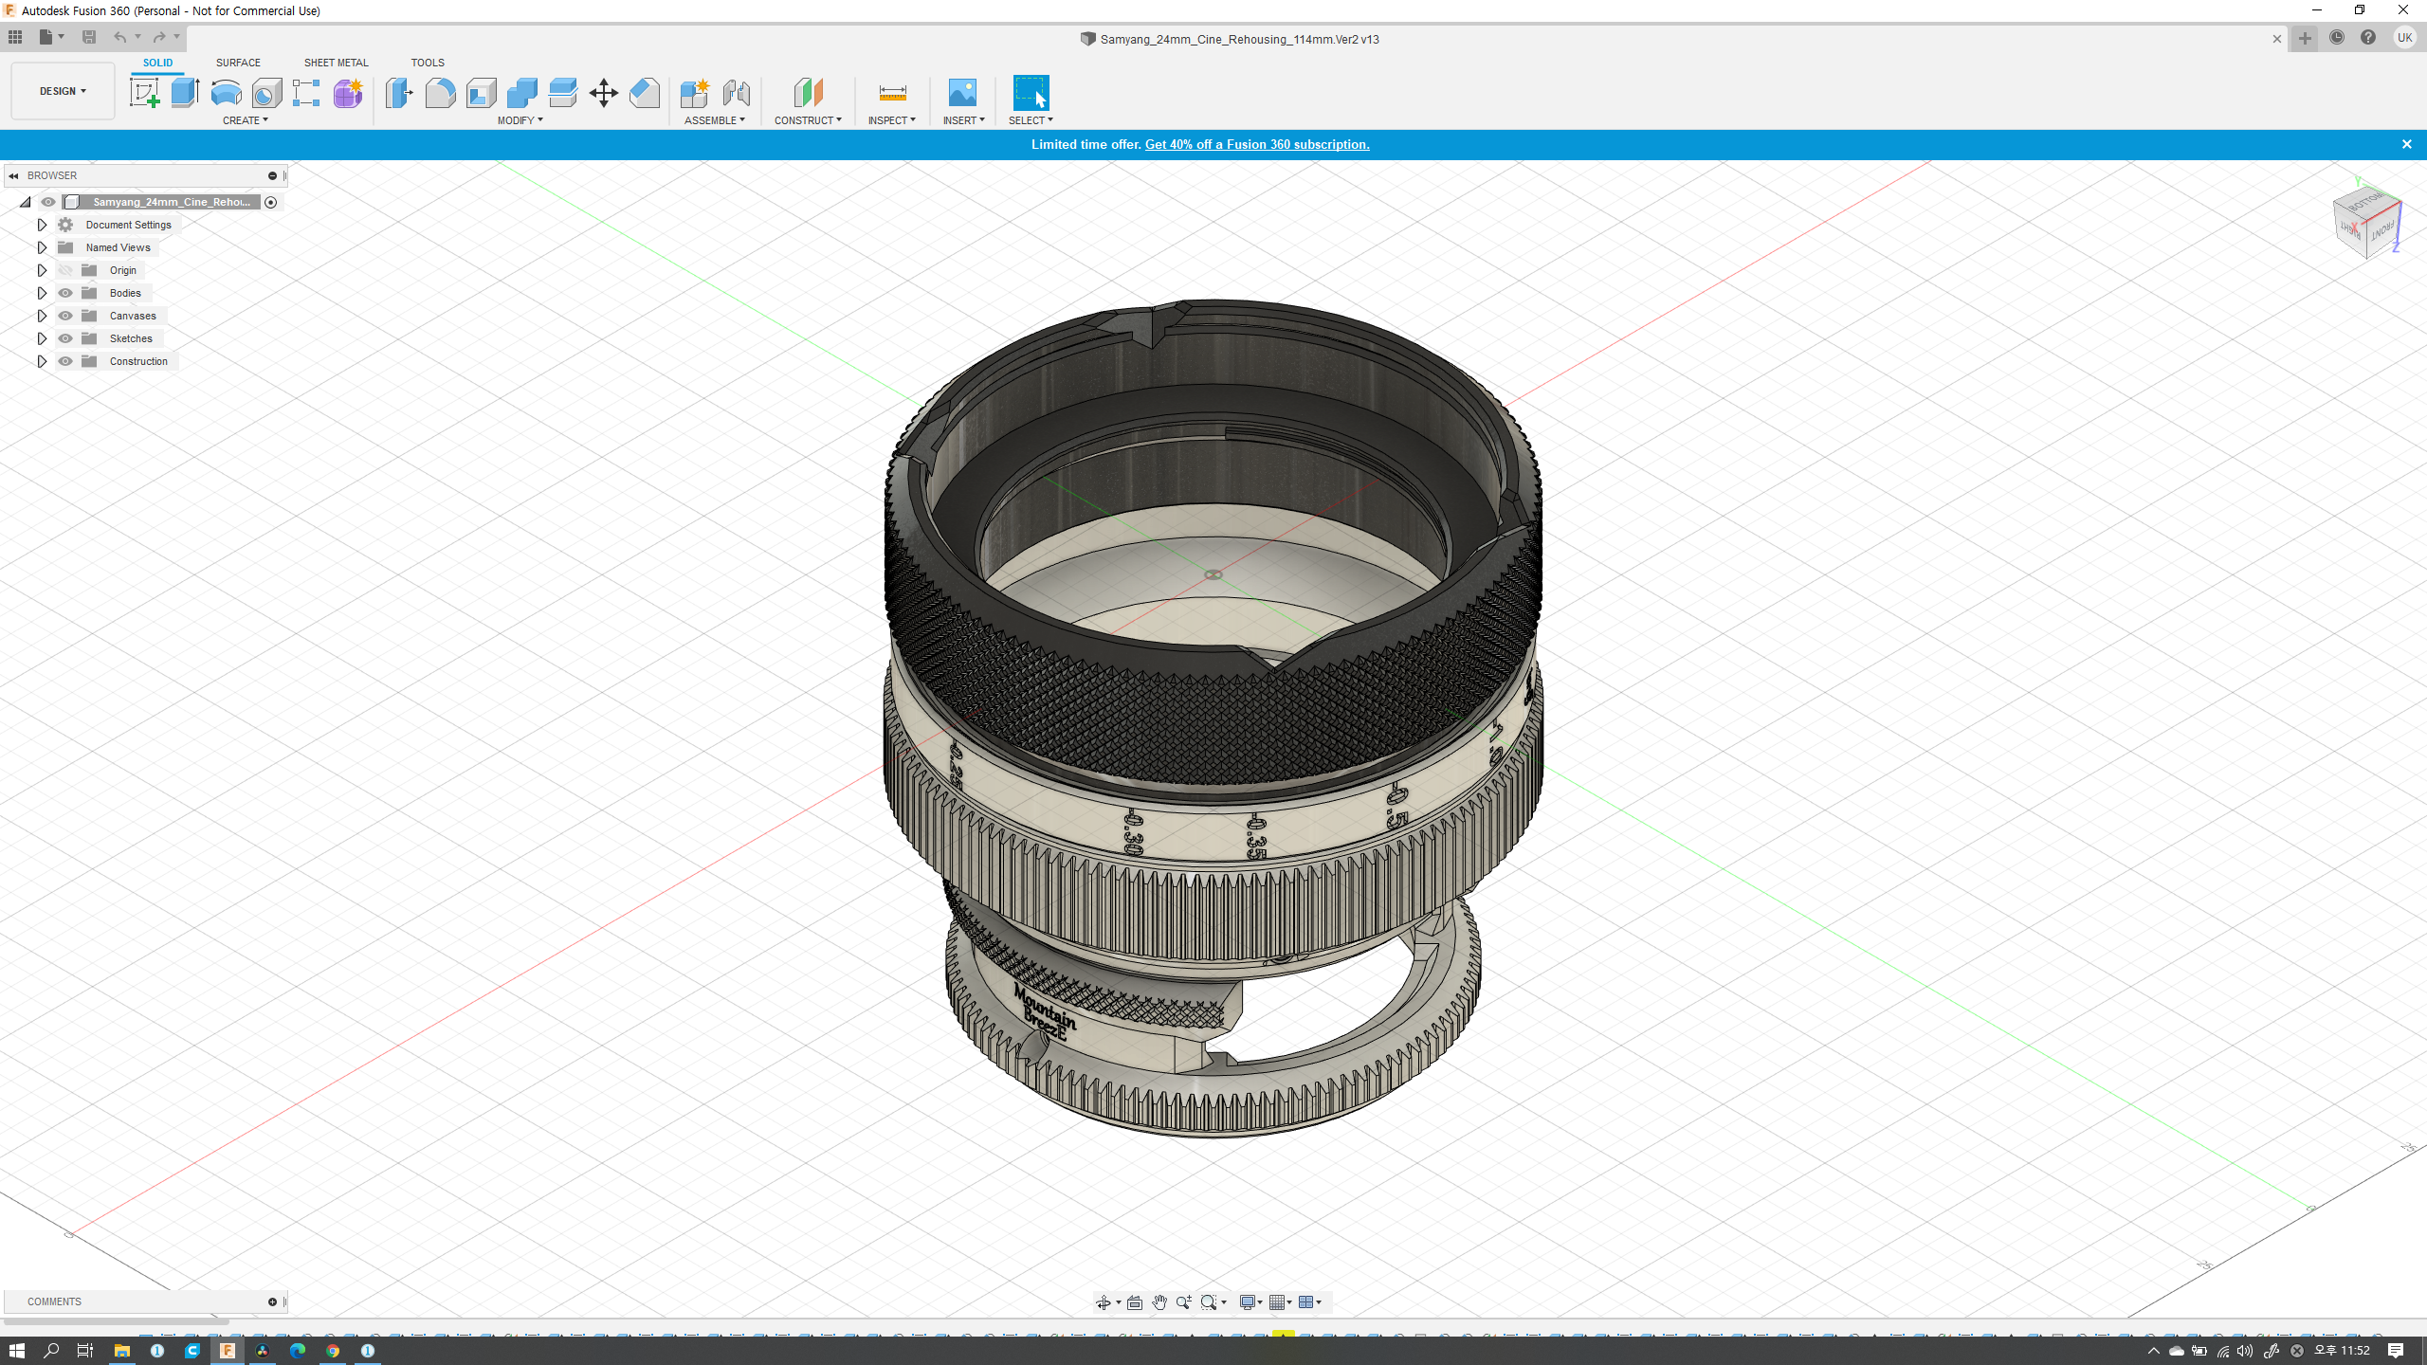The width and height of the screenshot is (2427, 1365).
Task: Open the Data Panel grid icon
Action: click(x=15, y=37)
